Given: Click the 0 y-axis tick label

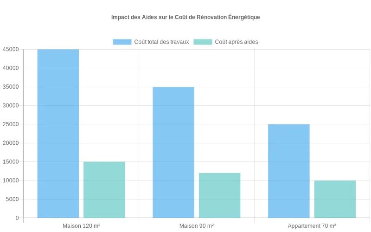Looking at the screenshot, I should 17,218.
